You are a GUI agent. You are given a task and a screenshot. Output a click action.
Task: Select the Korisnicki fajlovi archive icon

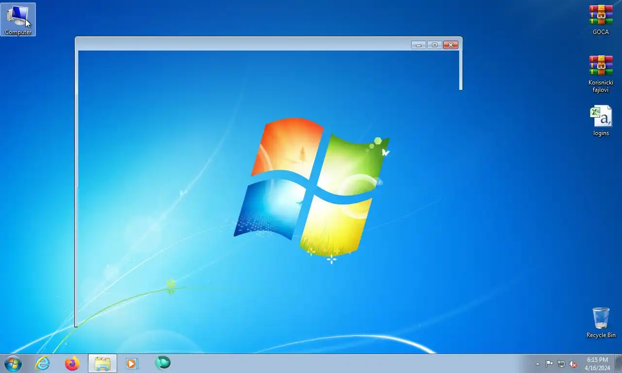[x=601, y=74]
